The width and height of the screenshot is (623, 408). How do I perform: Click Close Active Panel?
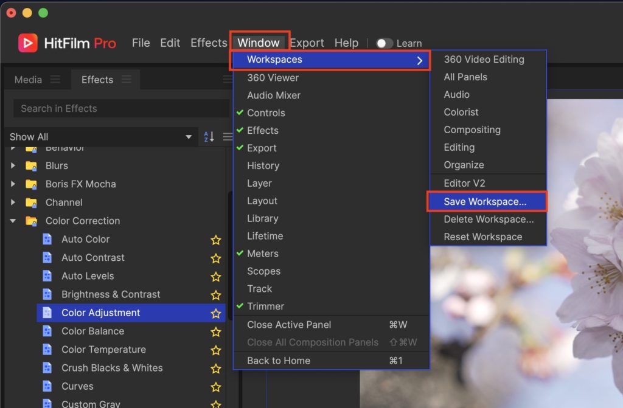pyautogui.click(x=332, y=325)
